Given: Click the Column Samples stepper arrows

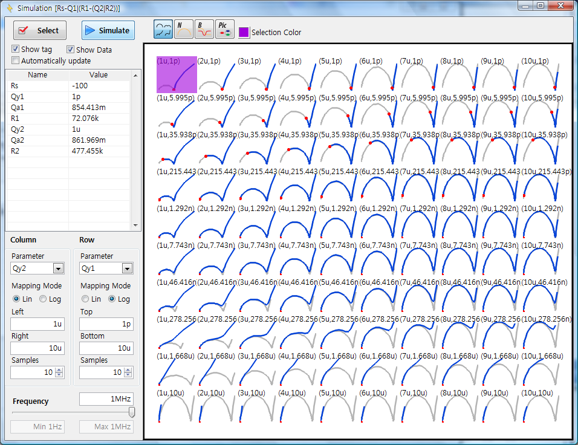Looking at the screenshot, I should tap(59, 372).
